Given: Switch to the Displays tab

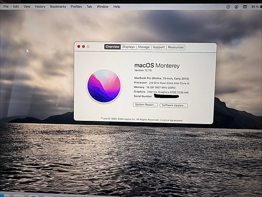Looking at the screenshot, I should click(128, 47).
